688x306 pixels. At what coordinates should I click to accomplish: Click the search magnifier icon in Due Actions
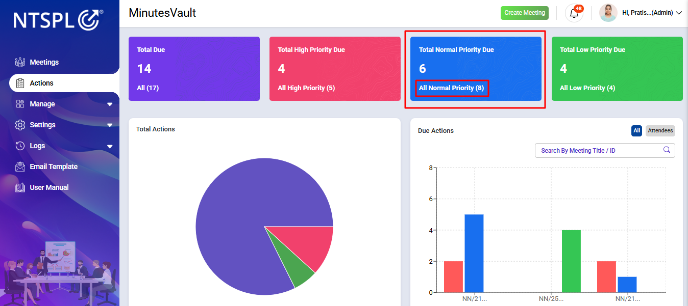[x=667, y=150]
